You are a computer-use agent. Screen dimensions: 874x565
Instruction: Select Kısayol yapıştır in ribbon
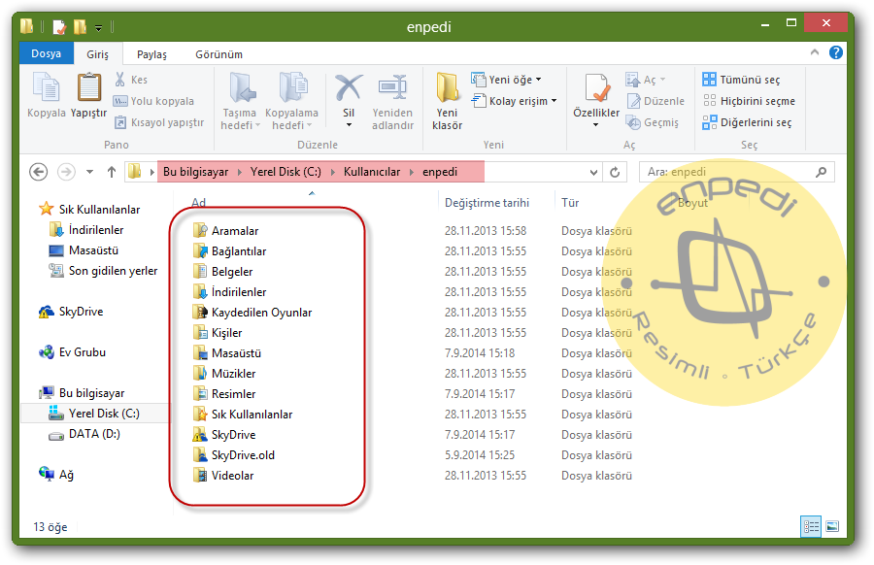point(159,122)
